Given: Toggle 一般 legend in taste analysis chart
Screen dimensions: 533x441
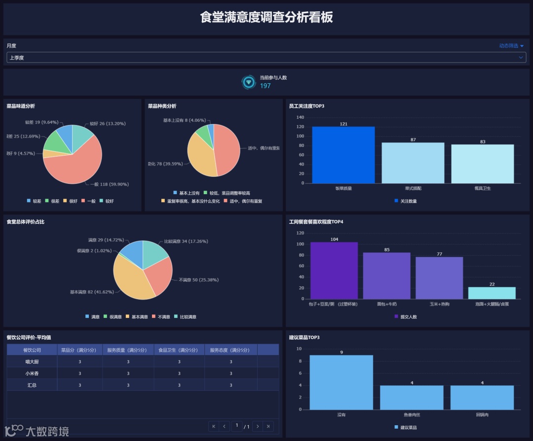Looking at the screenshot, I should [x=88, y=201].
